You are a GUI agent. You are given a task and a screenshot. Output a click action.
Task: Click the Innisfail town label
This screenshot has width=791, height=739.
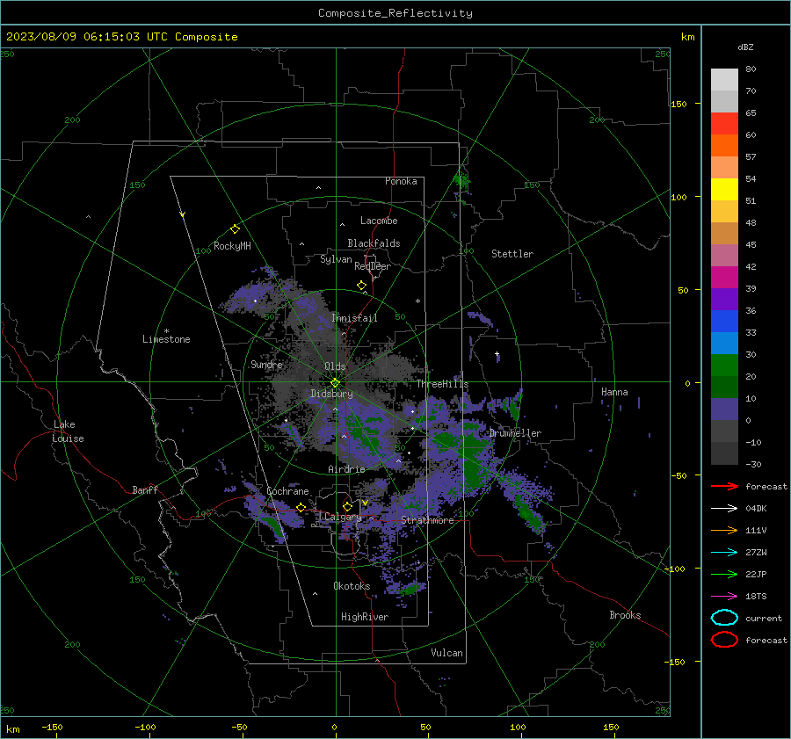[354, 318]
